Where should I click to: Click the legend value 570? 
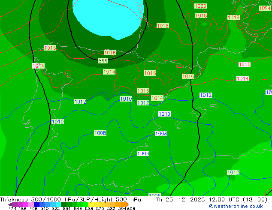100,208
